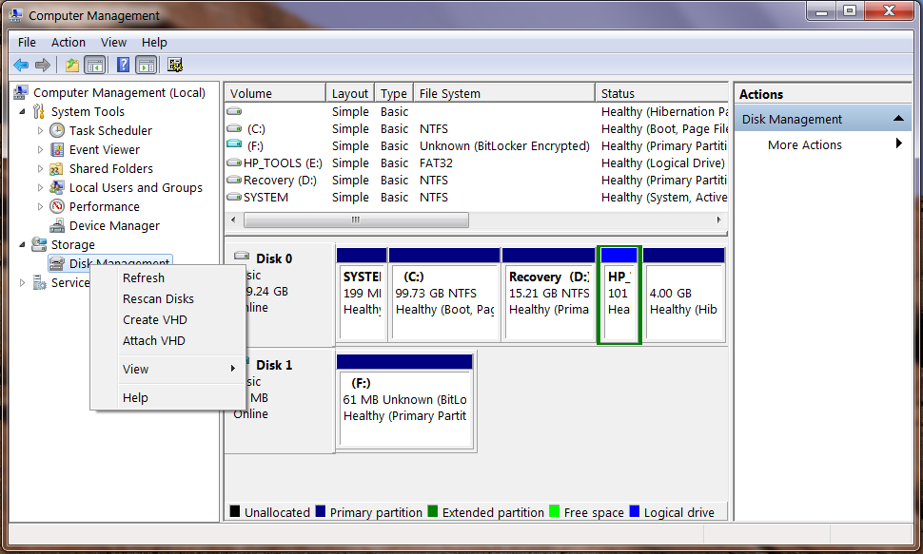
Task: Click the volume list horizontal scrollbar thumb
Action: (x=356, y=220)
